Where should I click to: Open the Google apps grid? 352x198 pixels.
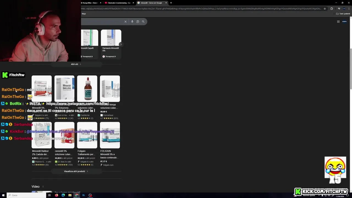coord(338,21)
